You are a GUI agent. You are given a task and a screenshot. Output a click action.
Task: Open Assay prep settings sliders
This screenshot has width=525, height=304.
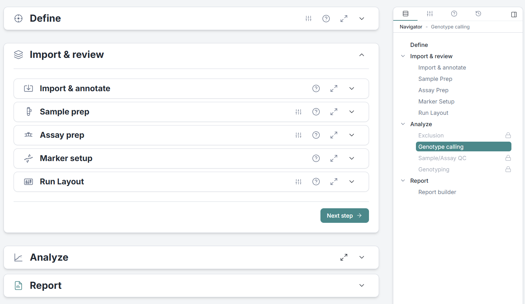point(298,135)
